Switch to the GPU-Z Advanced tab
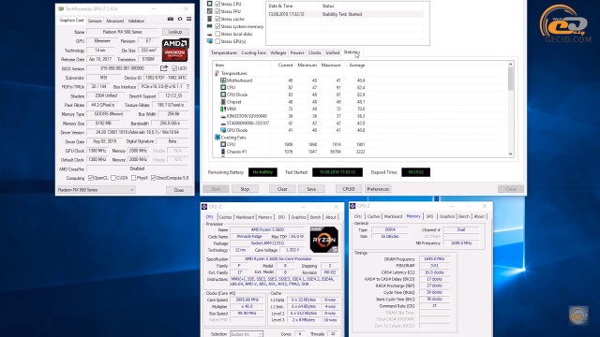The width and height of the screenshot is (600, 337). (114, 21)
